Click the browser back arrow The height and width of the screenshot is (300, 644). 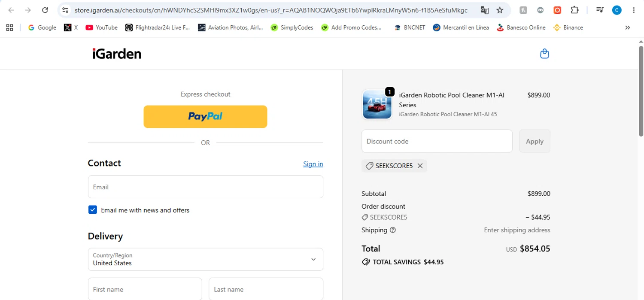[11, 10]
